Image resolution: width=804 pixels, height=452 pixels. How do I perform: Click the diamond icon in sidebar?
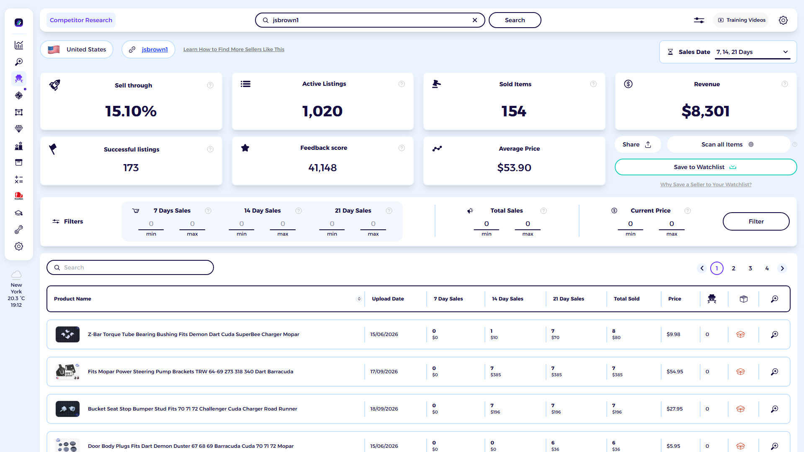(x=19, y=129)
